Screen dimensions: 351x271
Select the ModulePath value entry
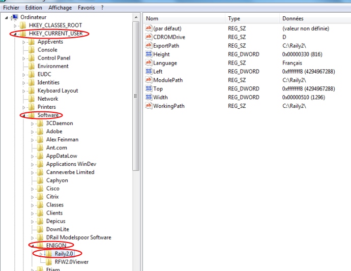168,80
